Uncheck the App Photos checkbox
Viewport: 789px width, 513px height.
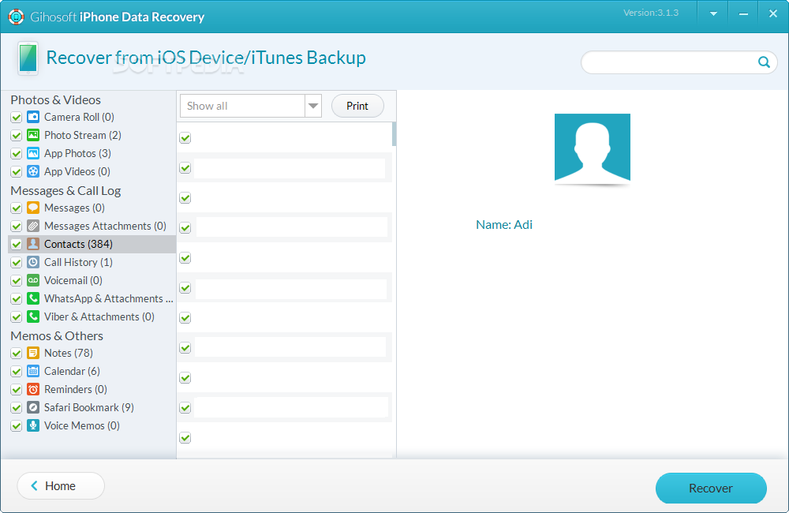[16, 154]
